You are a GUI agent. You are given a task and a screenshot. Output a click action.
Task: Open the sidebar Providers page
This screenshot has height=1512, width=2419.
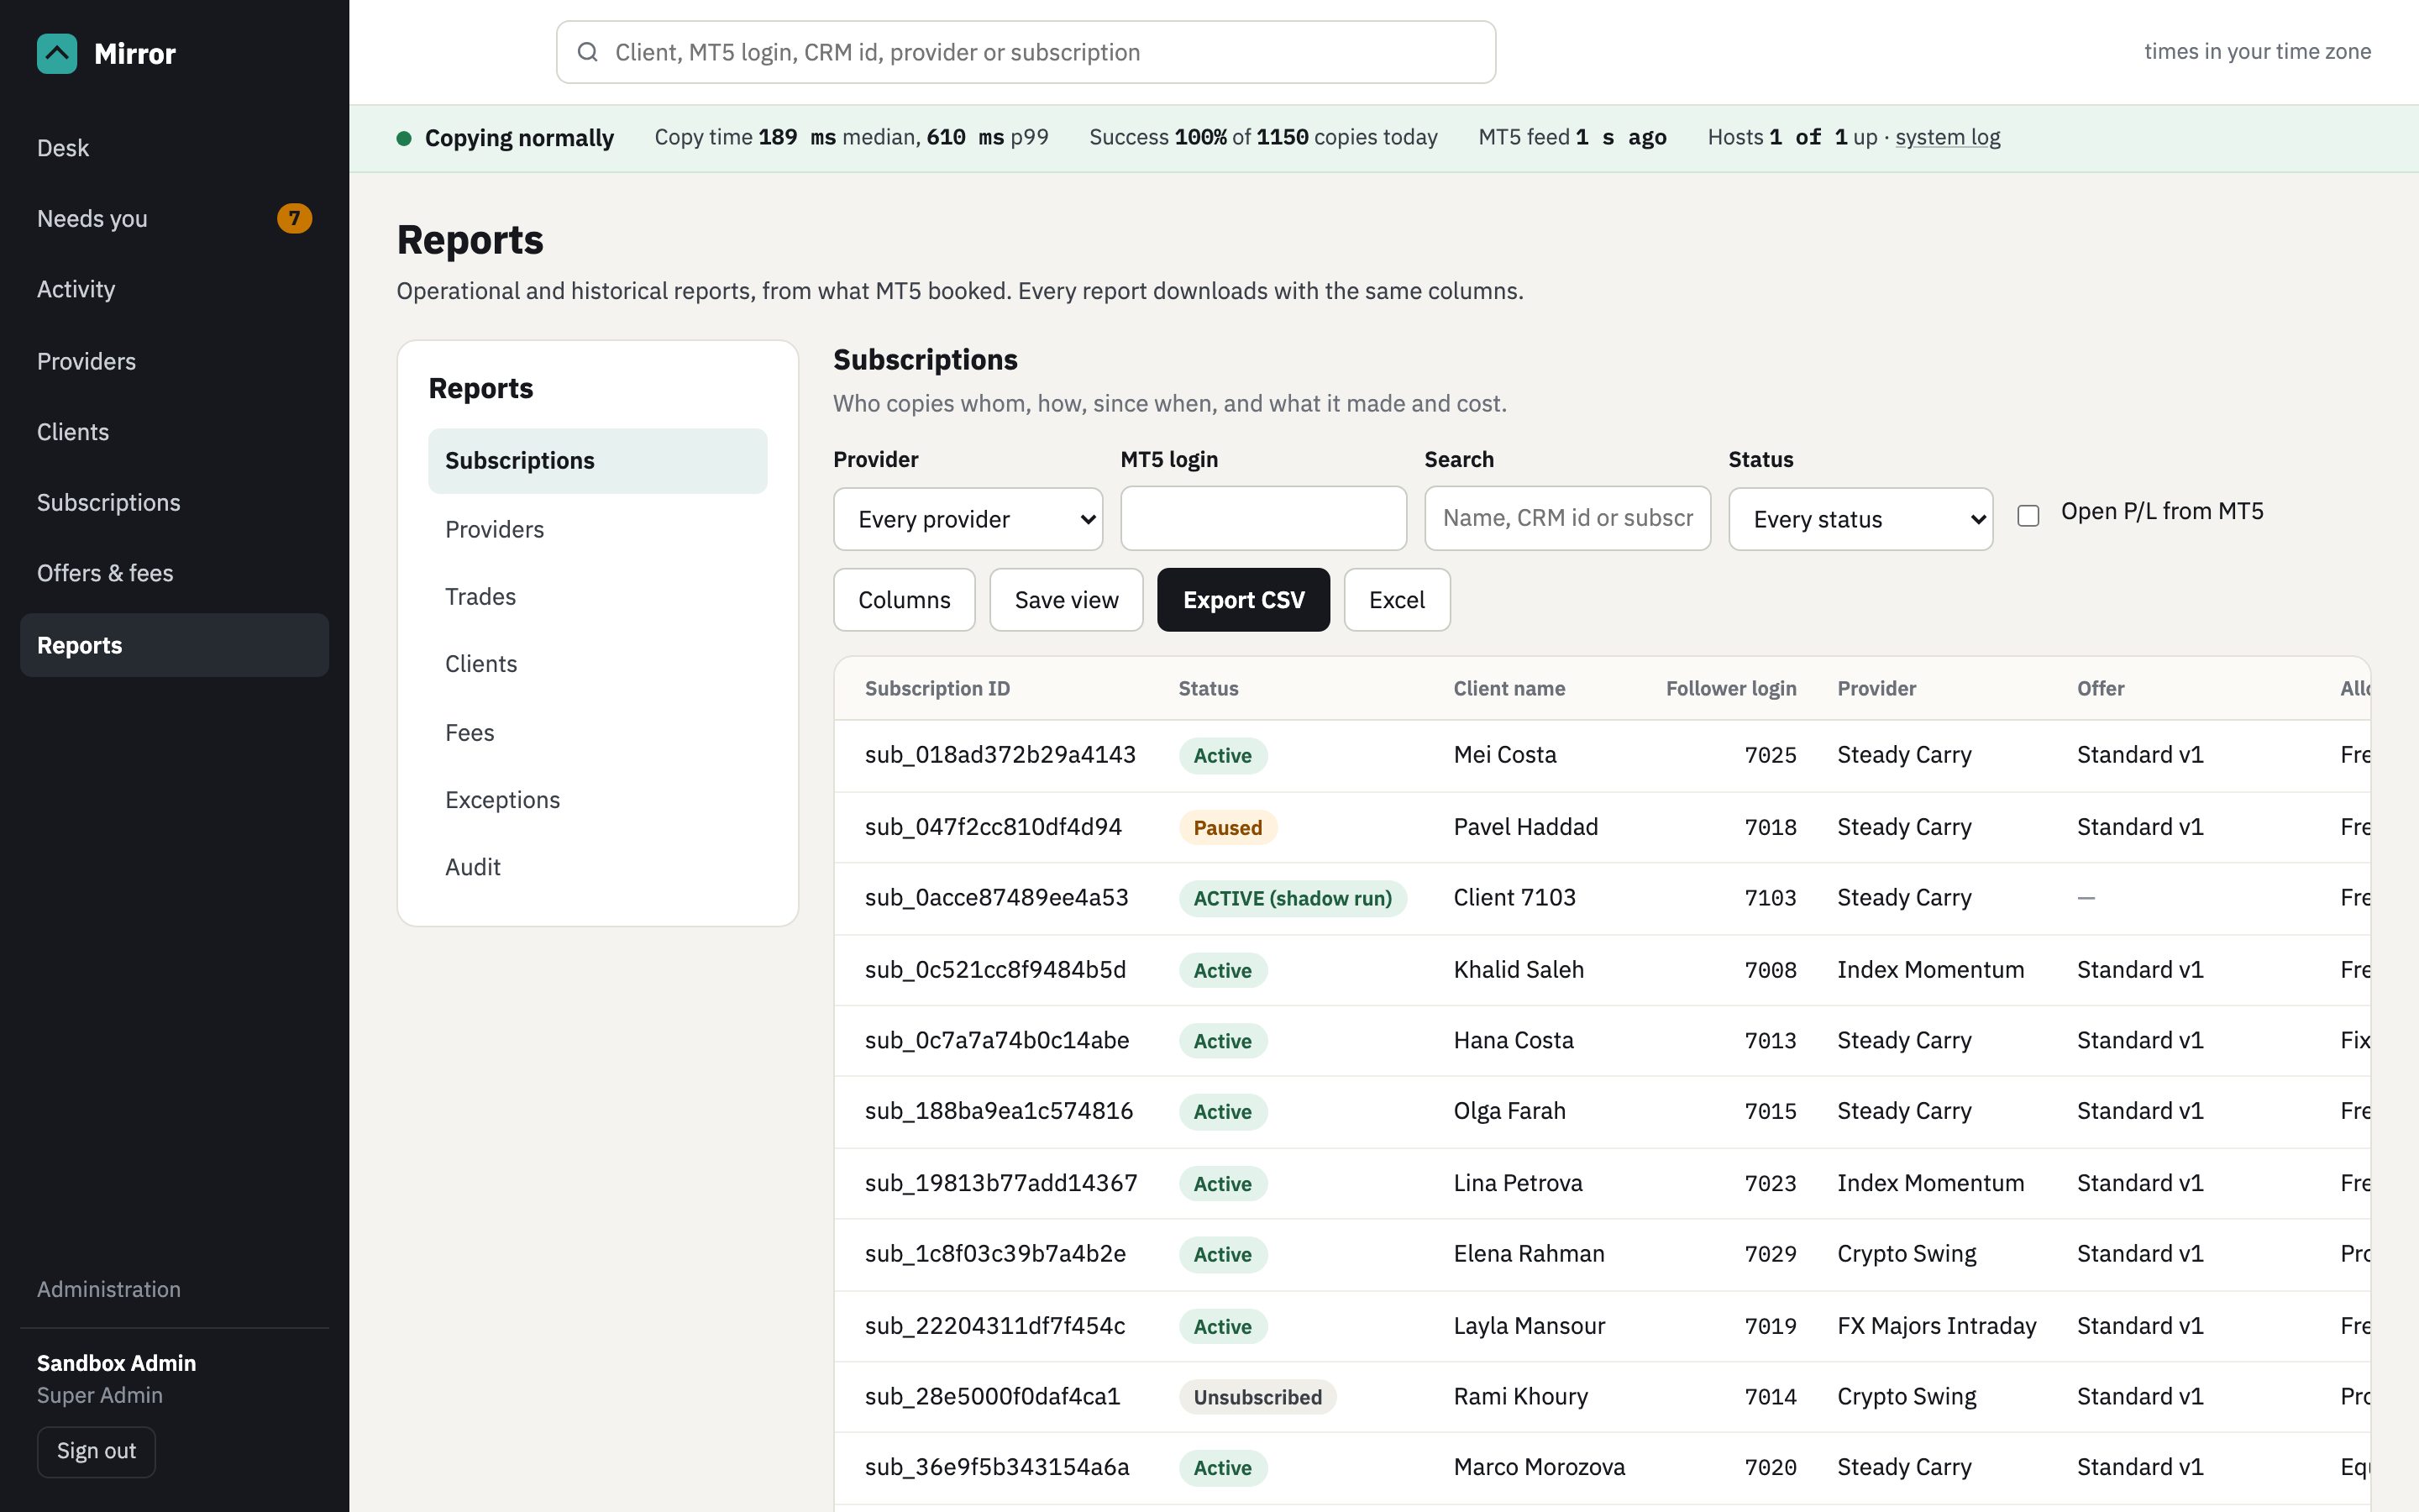(x=174, y=361)
